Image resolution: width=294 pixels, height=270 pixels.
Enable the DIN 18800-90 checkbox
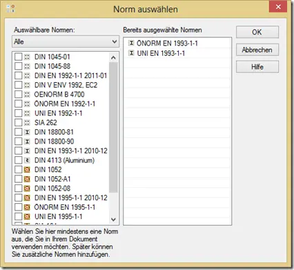click(19, 142)
